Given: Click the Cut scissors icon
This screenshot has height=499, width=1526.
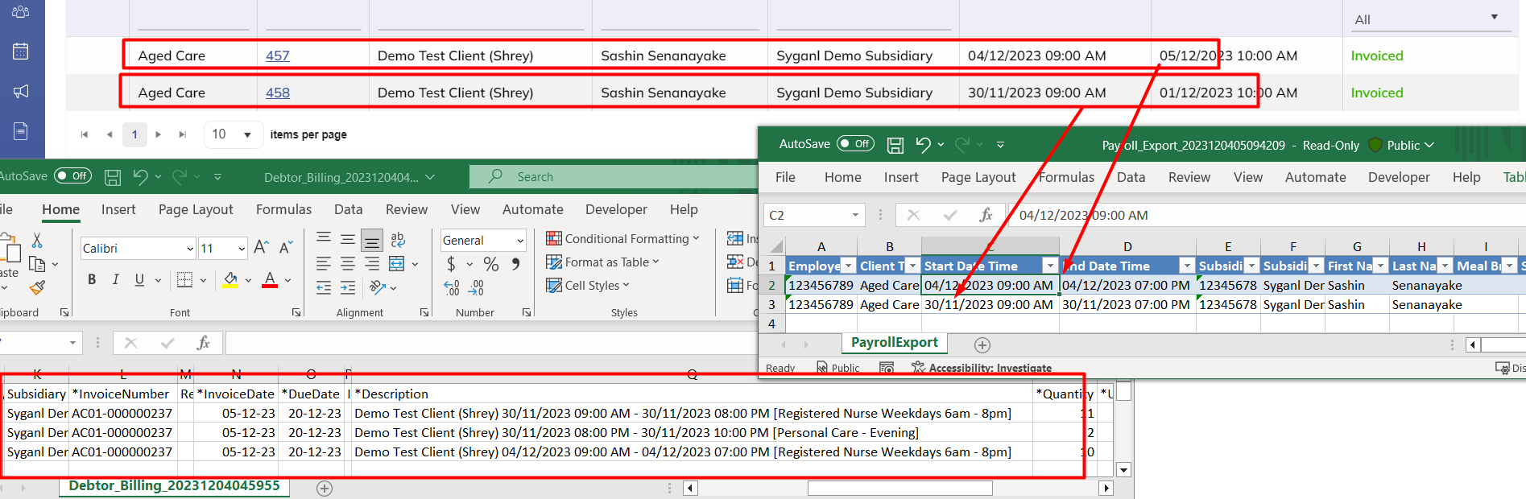Looking at the screenshot, I should 36,241.
